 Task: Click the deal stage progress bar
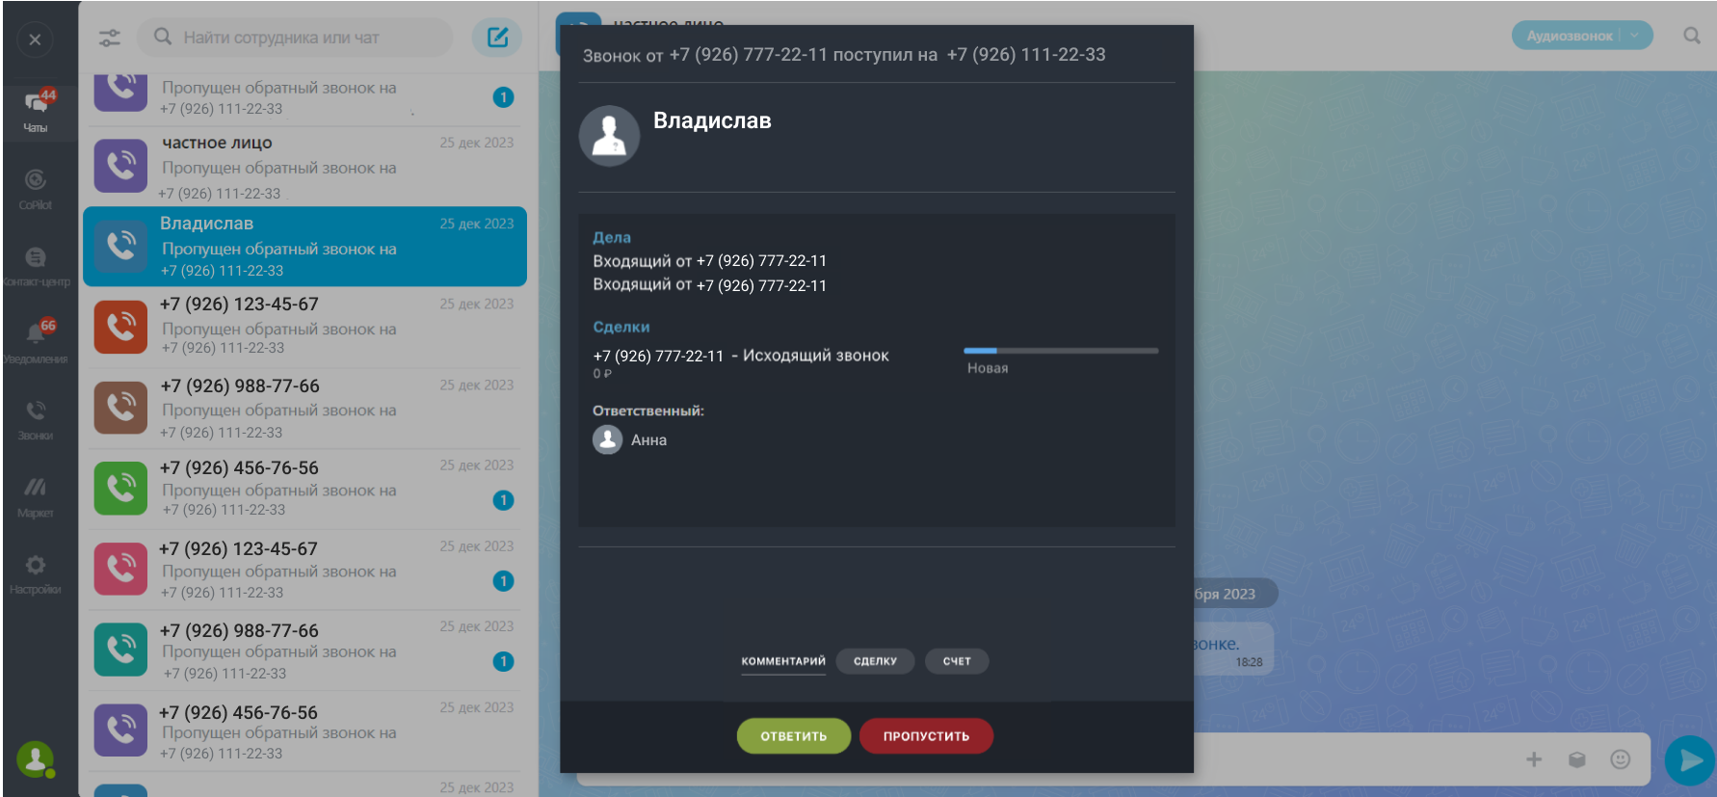pyautogui.click(x=1061, y=351)
